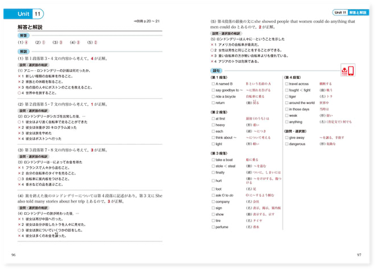The image size is (376, 270).
Task: Tick the checkbox beside "hurt"
Action: click(x=213, y=181)
